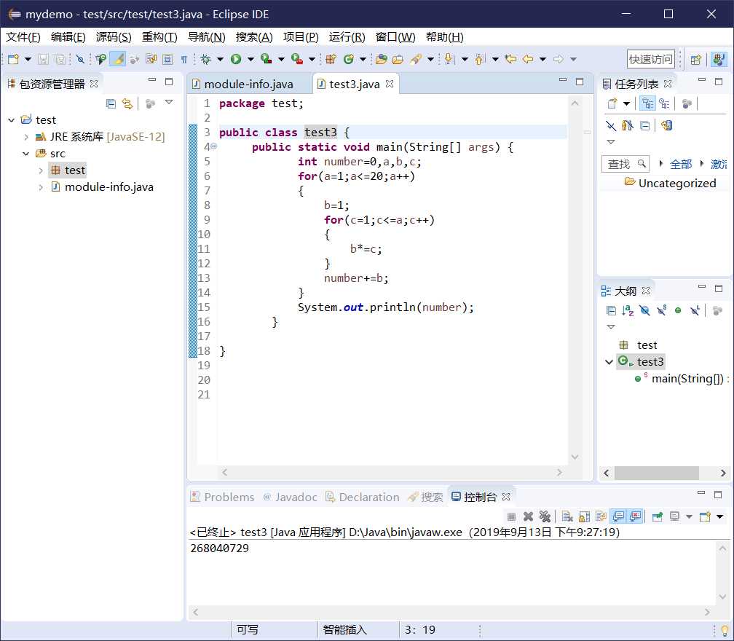Viewport: 734px width, 641px height.
Task: Collapse test3 class in Outline
Action: tap(609, 362)
